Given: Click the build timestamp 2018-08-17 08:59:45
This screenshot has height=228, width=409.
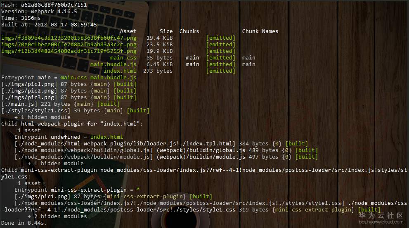Looking at the screenshot, I should point(66,24).
